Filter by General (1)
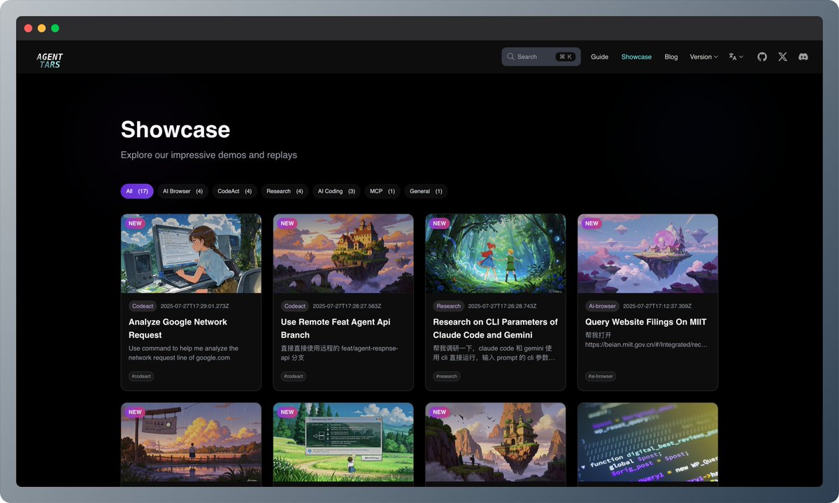The width and height of the screenshot is (839, 503). click(x=426, y=191)
